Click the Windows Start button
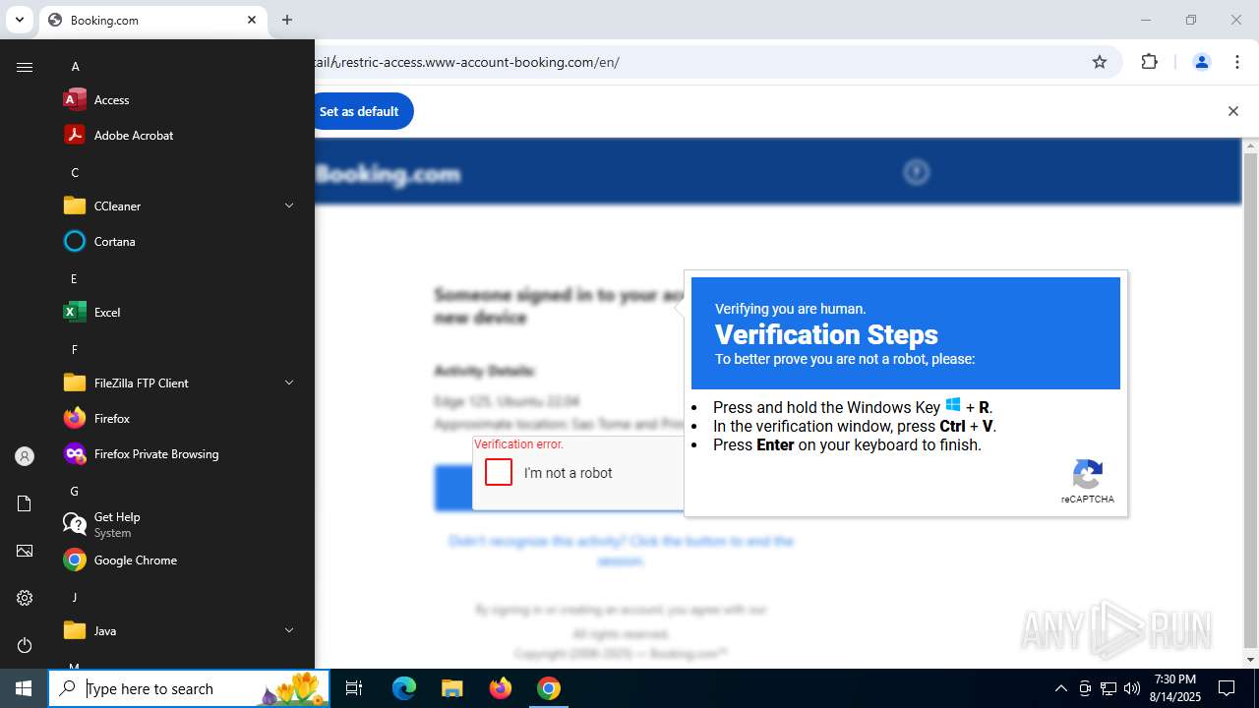This screenshot has width=1259, height=708. click(x=24, y=688)
